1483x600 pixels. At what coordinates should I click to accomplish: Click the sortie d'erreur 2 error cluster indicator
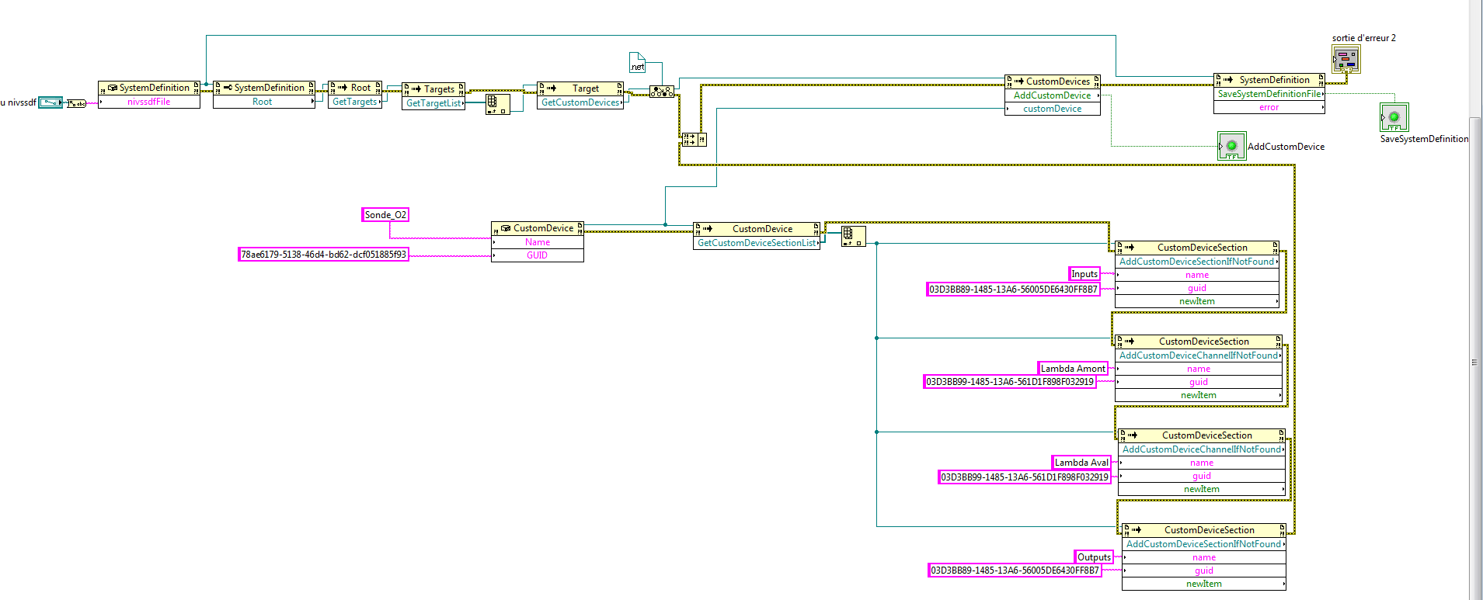[1346, 59]
